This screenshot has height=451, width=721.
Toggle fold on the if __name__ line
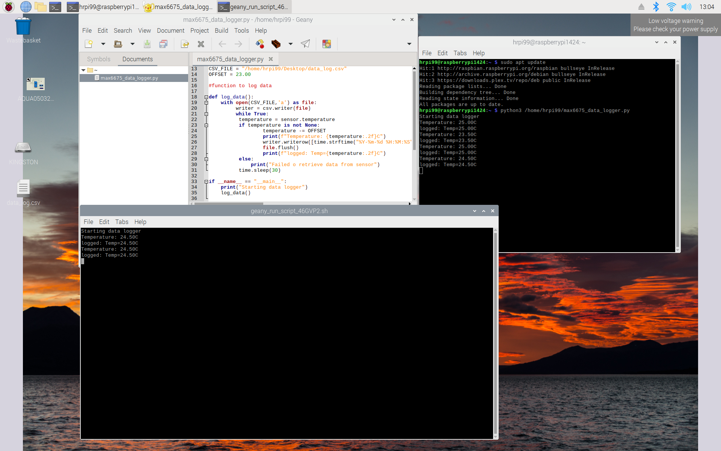pos(206,182)
